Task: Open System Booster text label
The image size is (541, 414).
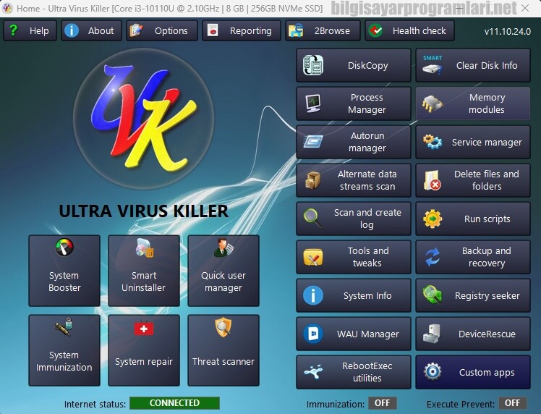Action: tap(64, 282)
